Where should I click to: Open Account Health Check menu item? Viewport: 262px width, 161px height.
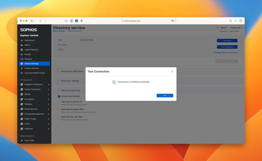coord(35,73)
